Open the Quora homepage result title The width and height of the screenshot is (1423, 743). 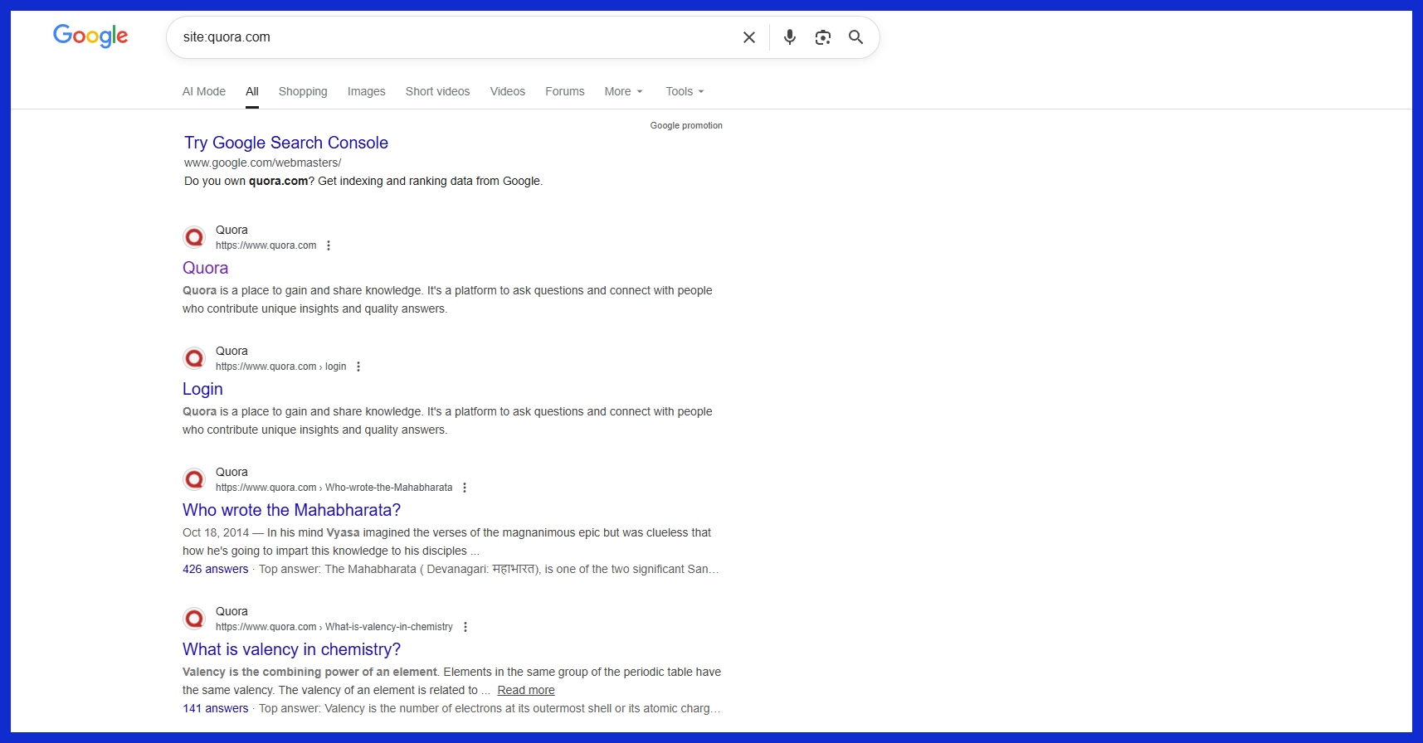click(205, 268)
